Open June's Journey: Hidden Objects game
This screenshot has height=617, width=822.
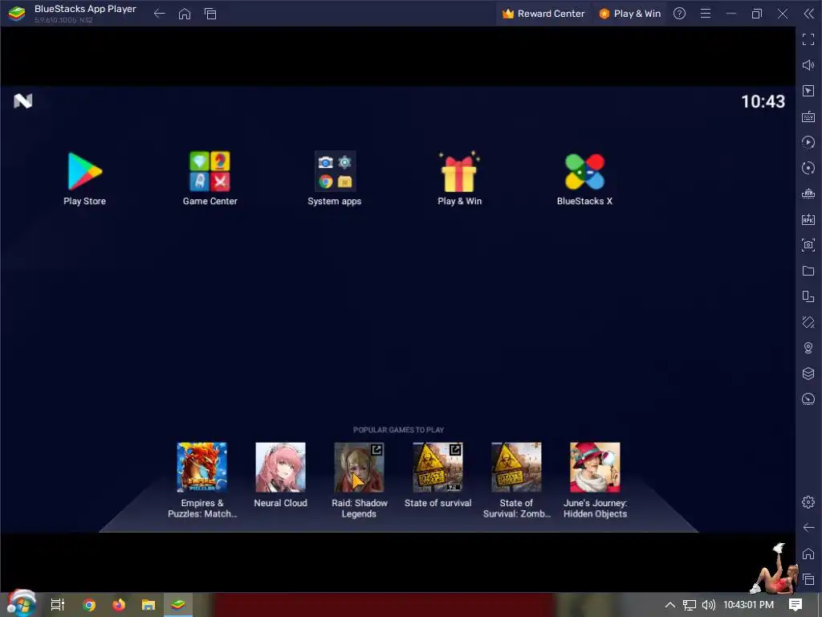point(595,467)
